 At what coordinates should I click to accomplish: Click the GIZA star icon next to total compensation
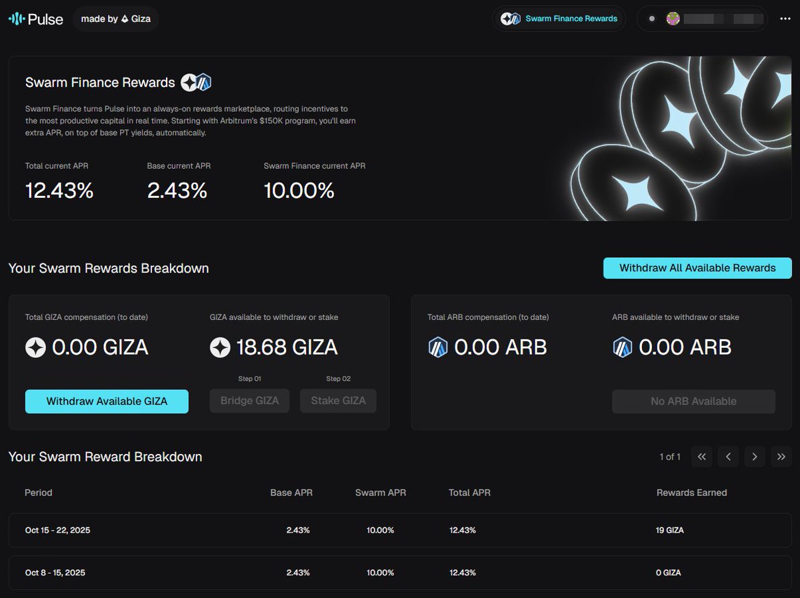pyautogui.click(x=37, y=347)
